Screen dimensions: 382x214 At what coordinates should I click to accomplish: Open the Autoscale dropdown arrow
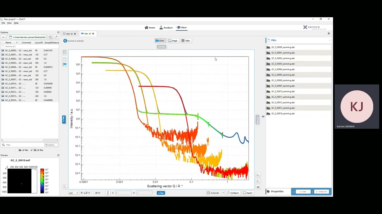pyautogui.click(x=223, y=193)
